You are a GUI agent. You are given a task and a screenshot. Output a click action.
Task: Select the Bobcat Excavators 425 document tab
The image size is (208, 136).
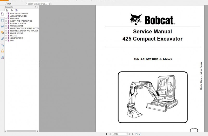[x=37, y=4]
